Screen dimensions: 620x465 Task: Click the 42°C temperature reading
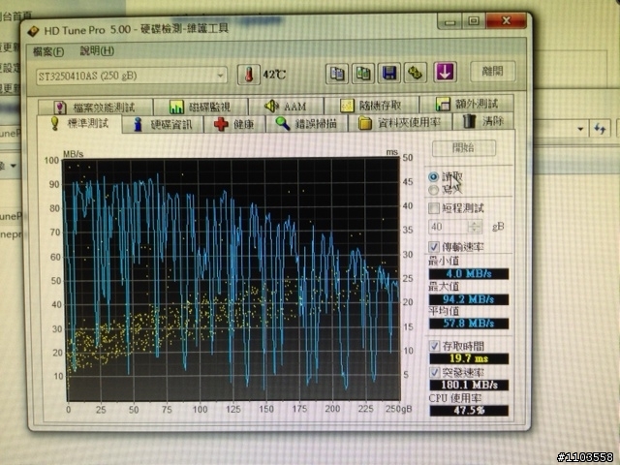(x=274, y=75)
